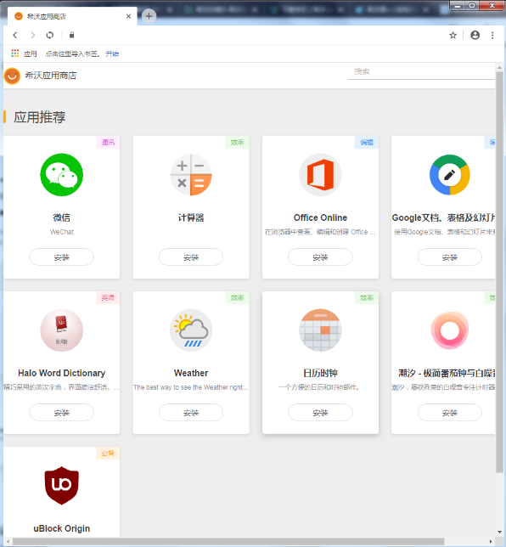Click the calendar clock app icon
Viewport: 506px width, 547px height.
(x=320, y=330)
